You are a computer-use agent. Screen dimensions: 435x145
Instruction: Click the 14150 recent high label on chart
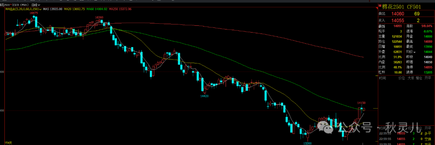pyautogui.click(x=361, y=103)
